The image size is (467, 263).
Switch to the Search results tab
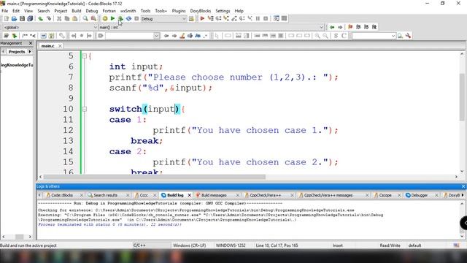[x=105, y=195]
